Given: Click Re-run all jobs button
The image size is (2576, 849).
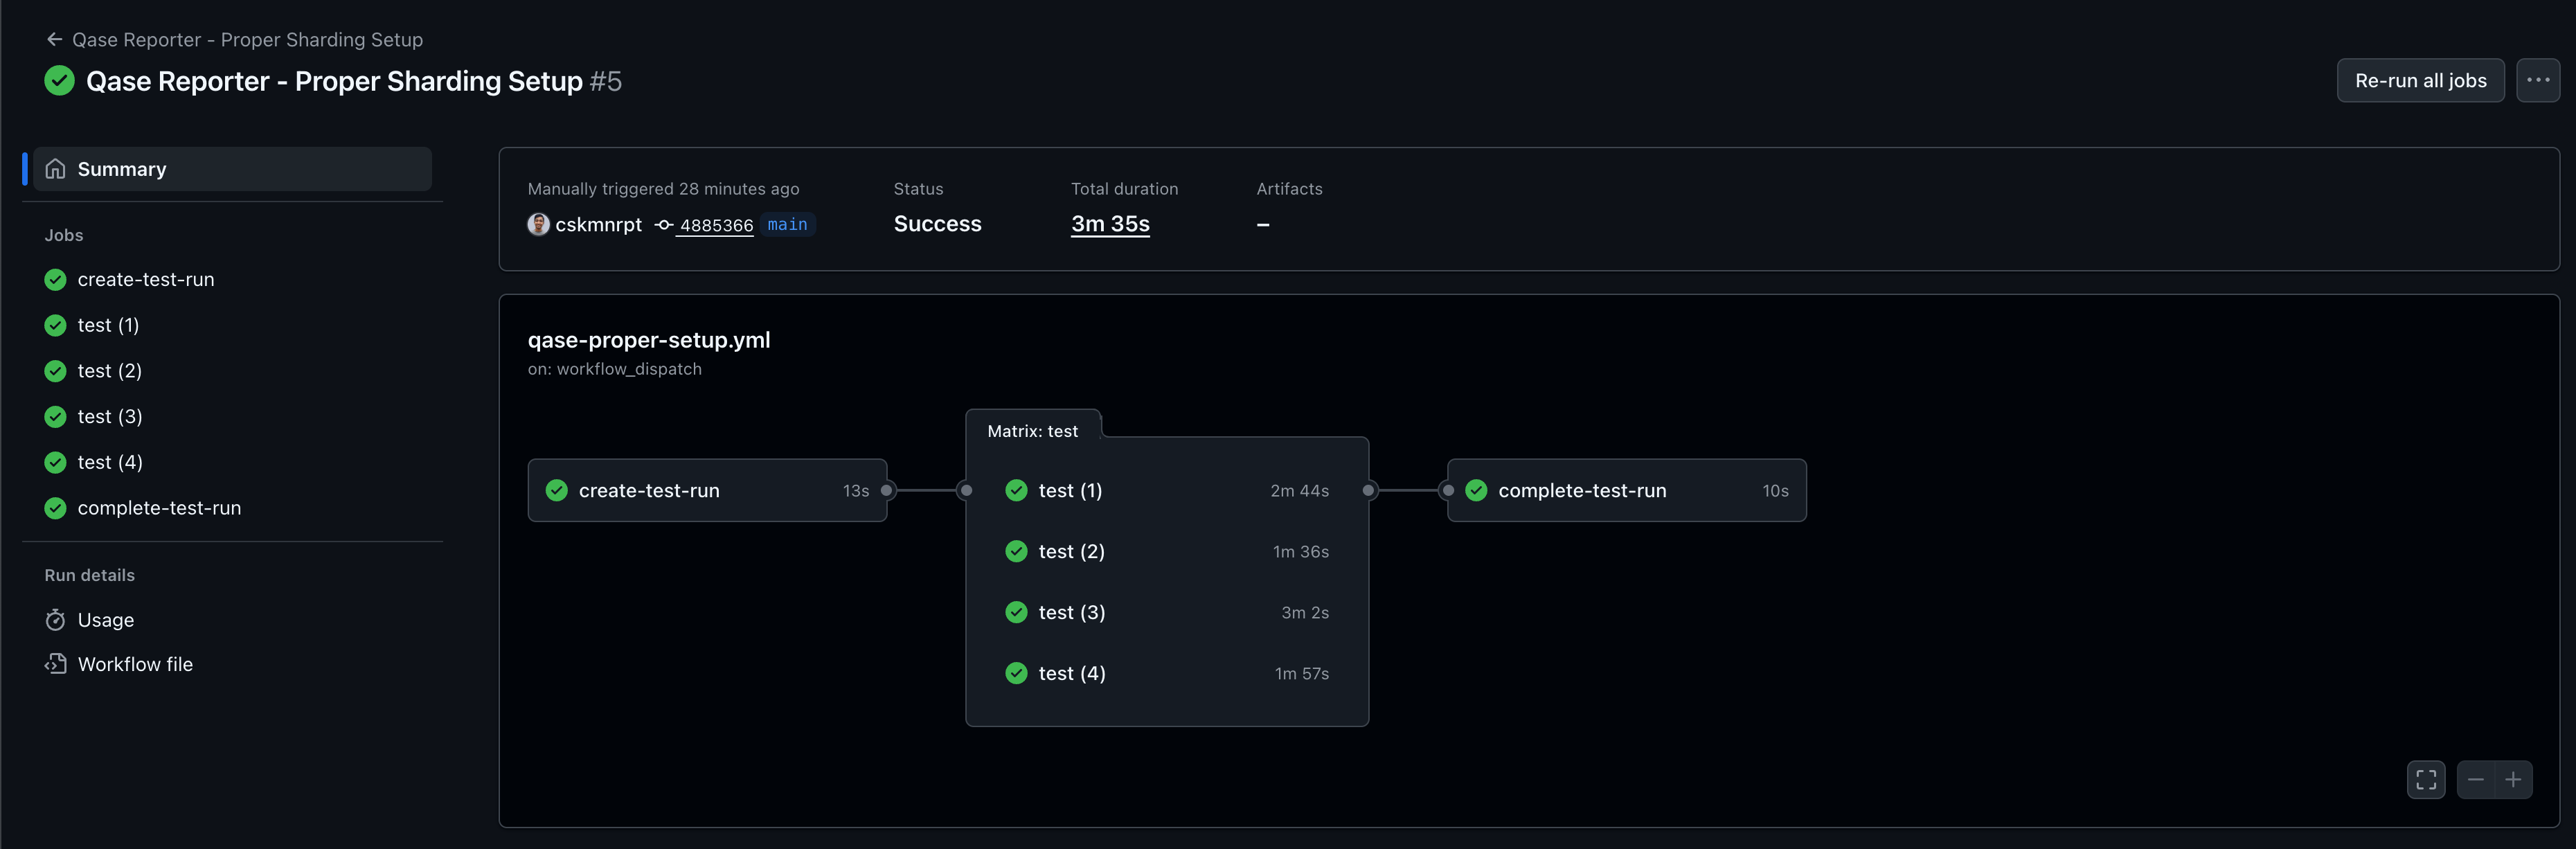Looking at the screenshot, I should [x=2420, y=81].
